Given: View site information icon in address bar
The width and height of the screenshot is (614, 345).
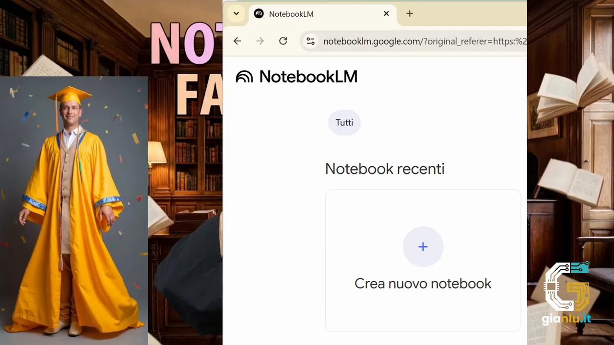Looking at the screenshot, I should [311, 41].
